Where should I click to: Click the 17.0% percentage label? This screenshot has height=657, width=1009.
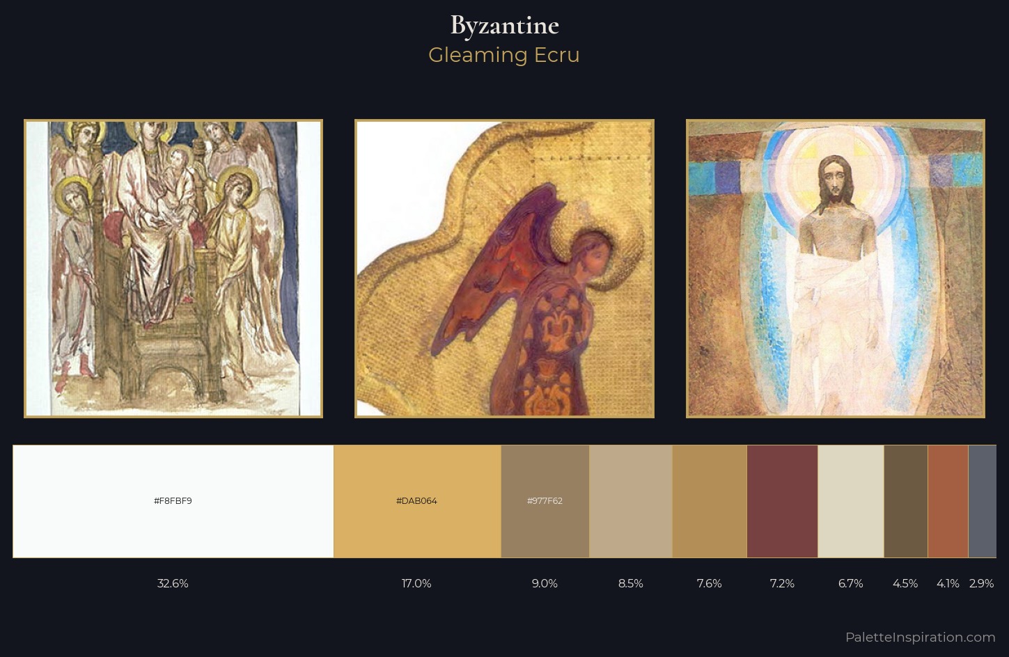(x=416, y=583)
